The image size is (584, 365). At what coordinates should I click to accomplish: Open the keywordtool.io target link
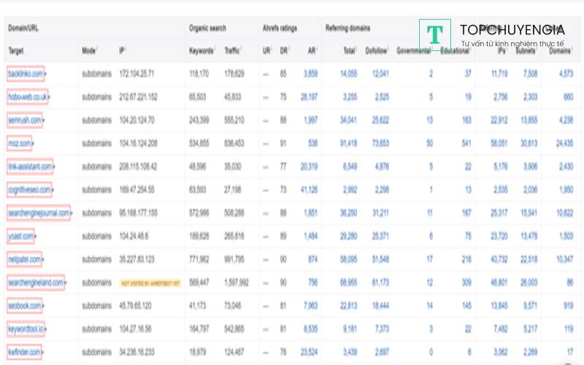[x=28, y=329]
